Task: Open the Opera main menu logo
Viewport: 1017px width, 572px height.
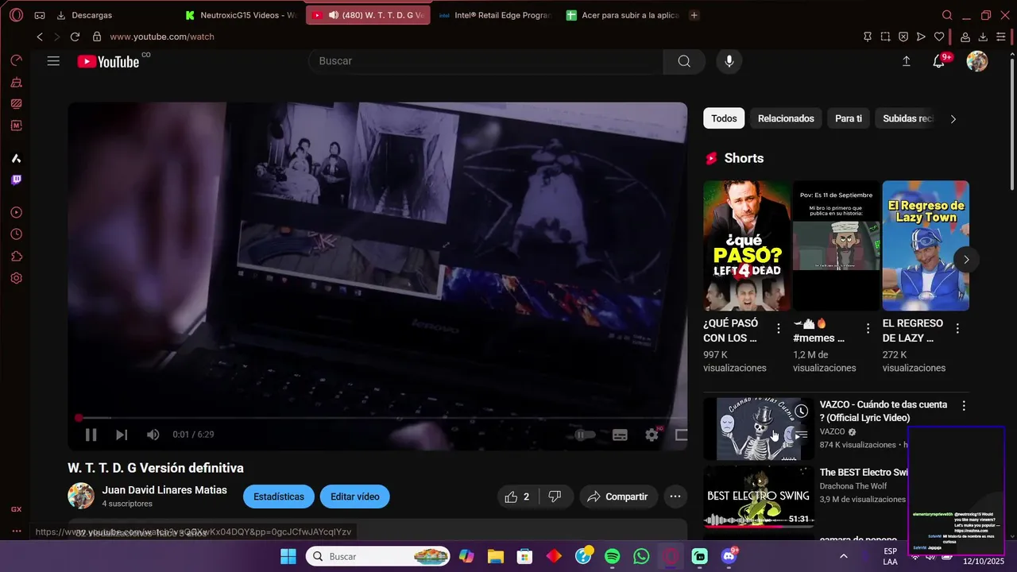Action: (x=16, y=15)
